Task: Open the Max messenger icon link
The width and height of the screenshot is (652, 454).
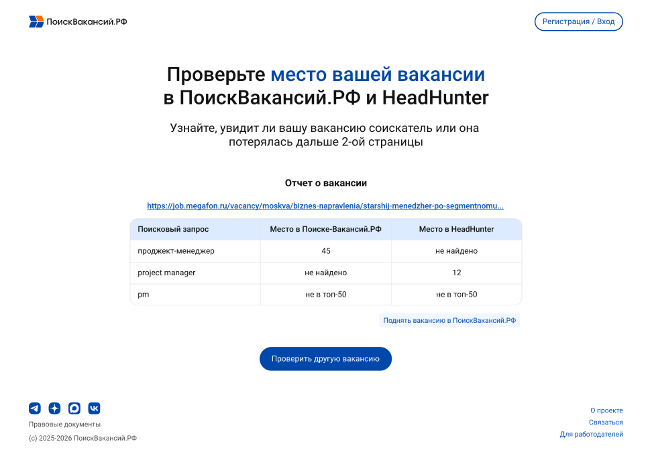Action: 74,408
